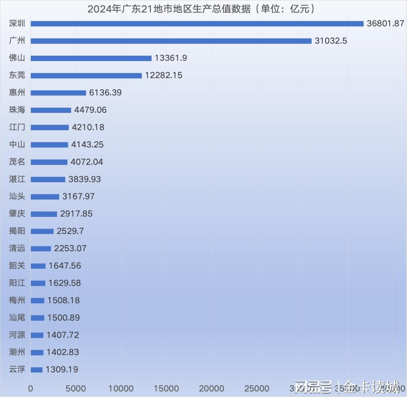Select the 中山 value label 4143.25
The width and height of the screenshot is (407, 400).
(x=87, y=145)
